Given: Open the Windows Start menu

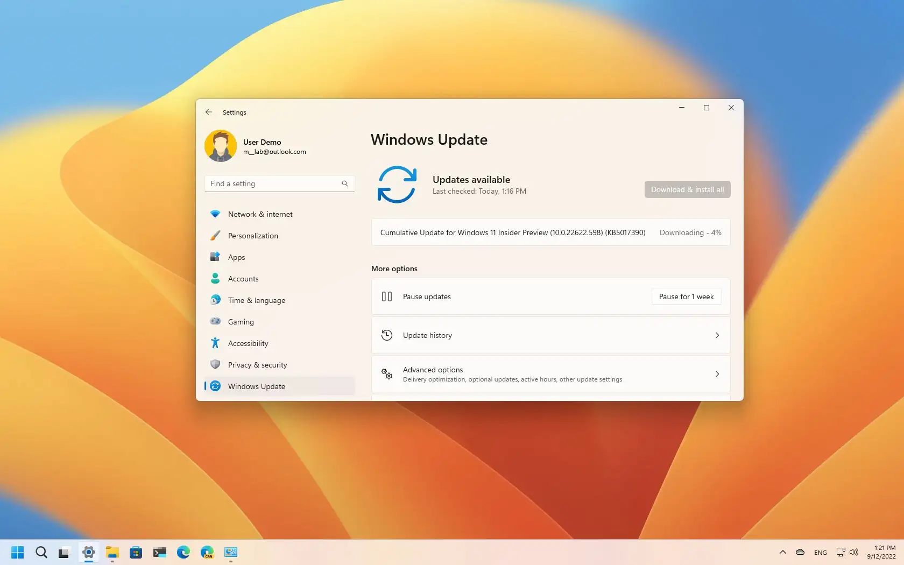Looking at the screenshot, I should [18, 552].
